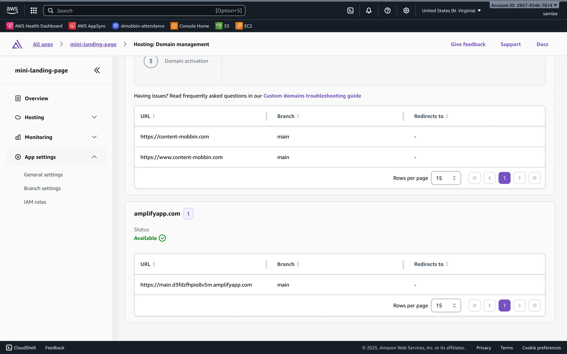567x354 pixels.
Task: Open the help question mark menu
Action: (387, 11)
